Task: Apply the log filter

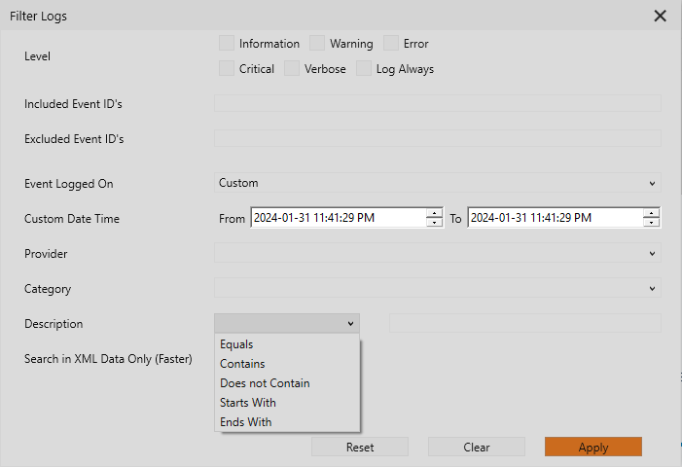Action: click(593, 447)
